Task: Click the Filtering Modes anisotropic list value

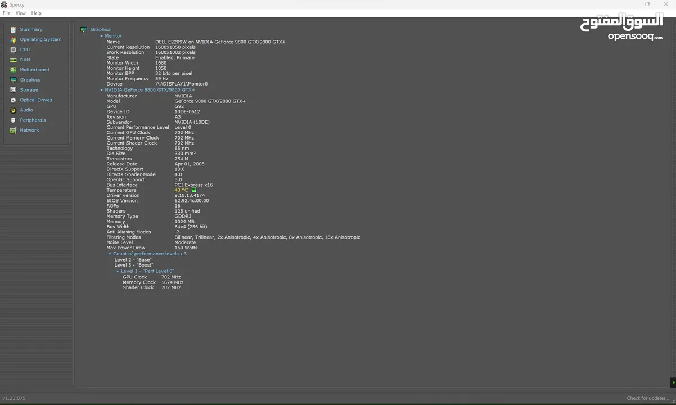Action: tap(267, 237)
